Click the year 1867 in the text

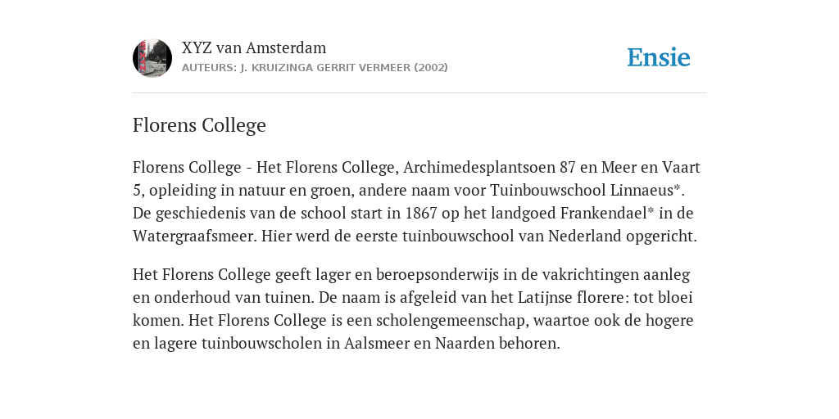tap(422, 214)
